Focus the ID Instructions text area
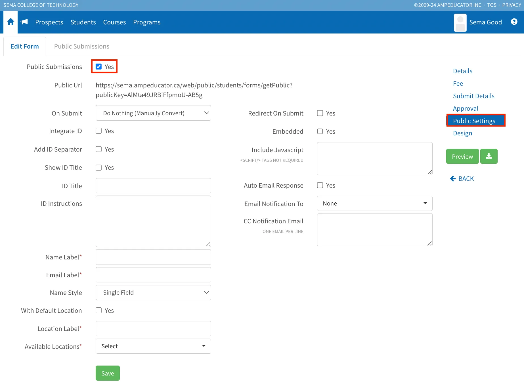This screenshot has height=386, width=524. (153, 221)
